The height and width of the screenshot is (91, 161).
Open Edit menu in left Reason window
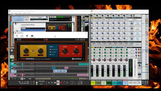[x=12, y=13]
